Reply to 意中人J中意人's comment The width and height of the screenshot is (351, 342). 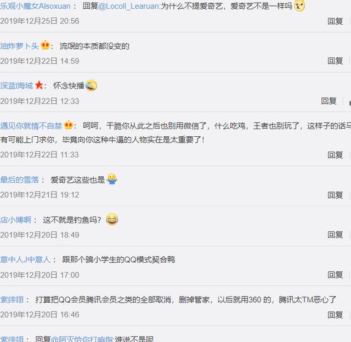pos(335,275)
